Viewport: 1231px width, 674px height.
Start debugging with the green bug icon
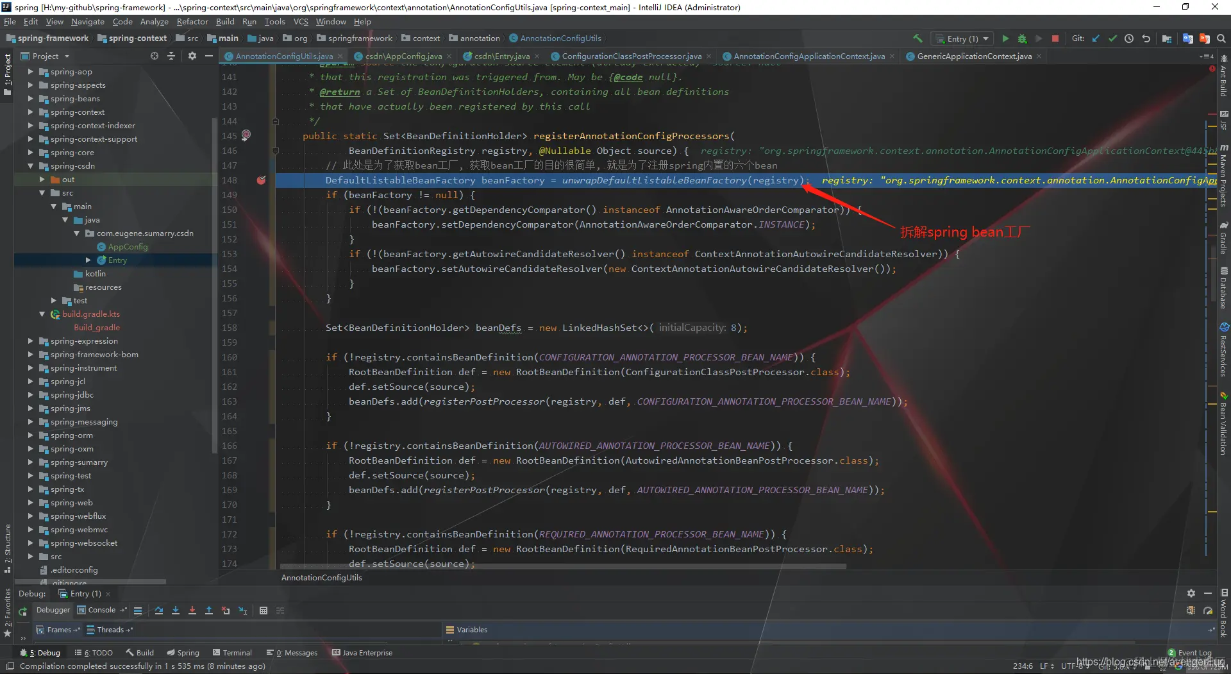click(x=1022, y=38)
